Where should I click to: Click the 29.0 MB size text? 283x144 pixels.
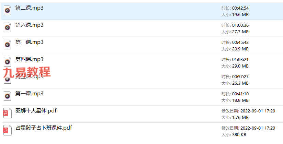pyautogui.click(x=240, y=66)
